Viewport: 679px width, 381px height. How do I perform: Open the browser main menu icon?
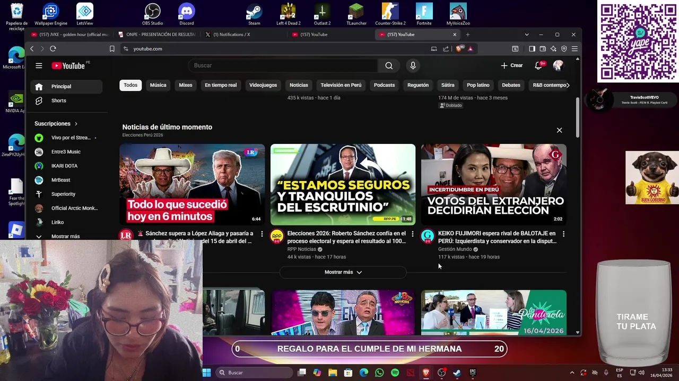click(574, 49)
